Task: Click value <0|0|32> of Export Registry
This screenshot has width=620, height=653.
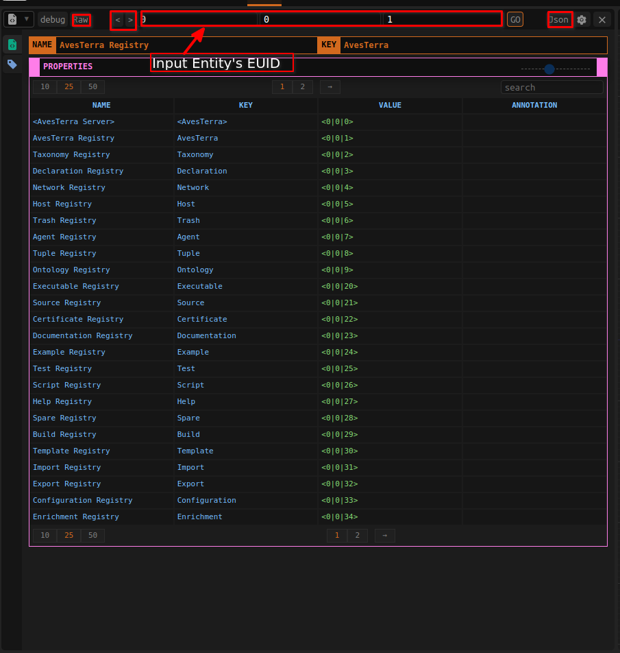Action: (x=340, y=484)
